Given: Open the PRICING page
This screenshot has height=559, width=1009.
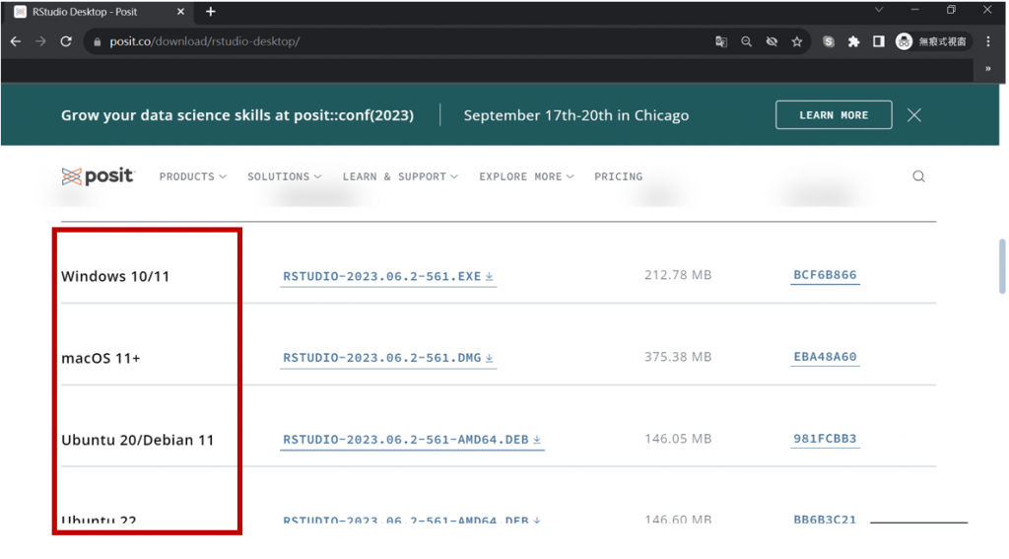Looking at the screenshot, I should tap(619, 176).
